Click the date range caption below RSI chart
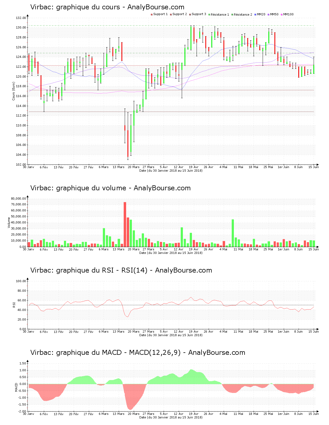 (x=171, y=335)
